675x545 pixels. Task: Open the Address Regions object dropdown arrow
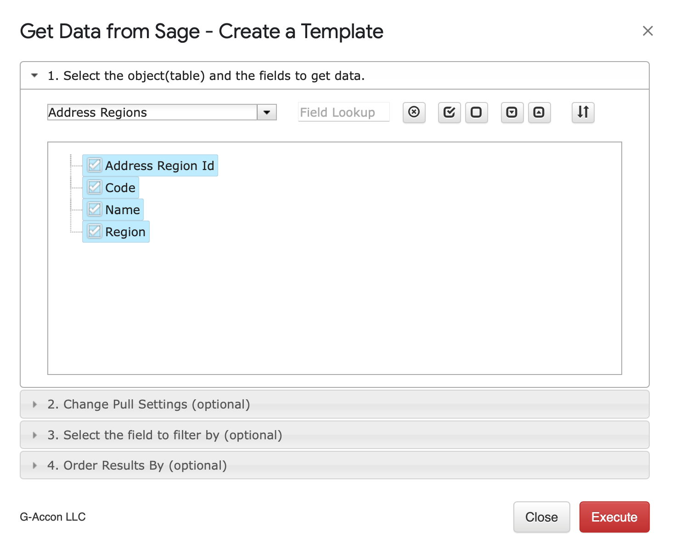[267, 113]
